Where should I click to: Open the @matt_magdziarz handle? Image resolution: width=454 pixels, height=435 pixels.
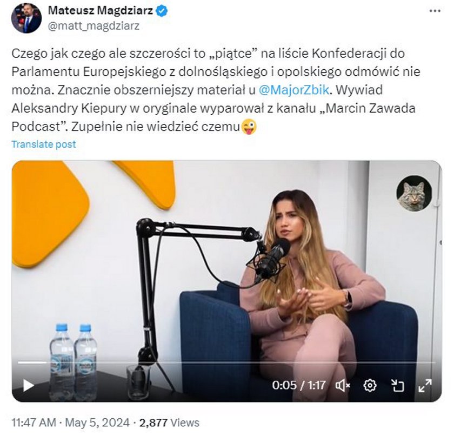[94, 26]
